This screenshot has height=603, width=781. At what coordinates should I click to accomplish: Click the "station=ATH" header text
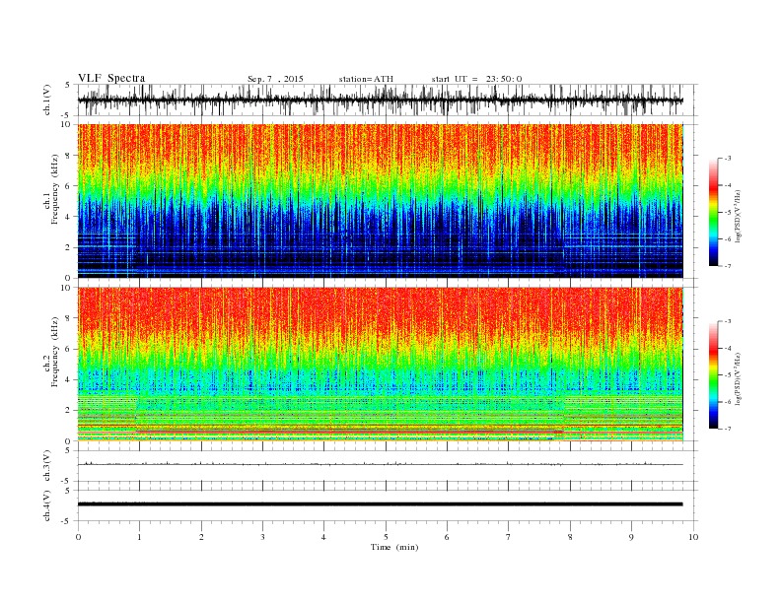pyautogui.click(x=366, y=79)
